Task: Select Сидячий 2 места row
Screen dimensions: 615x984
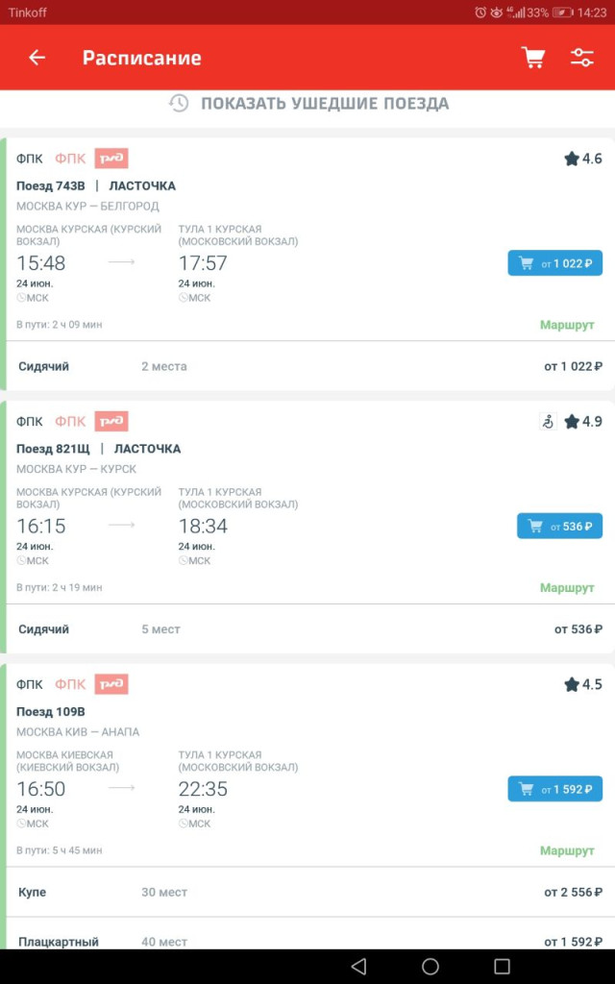Action: 307,366
